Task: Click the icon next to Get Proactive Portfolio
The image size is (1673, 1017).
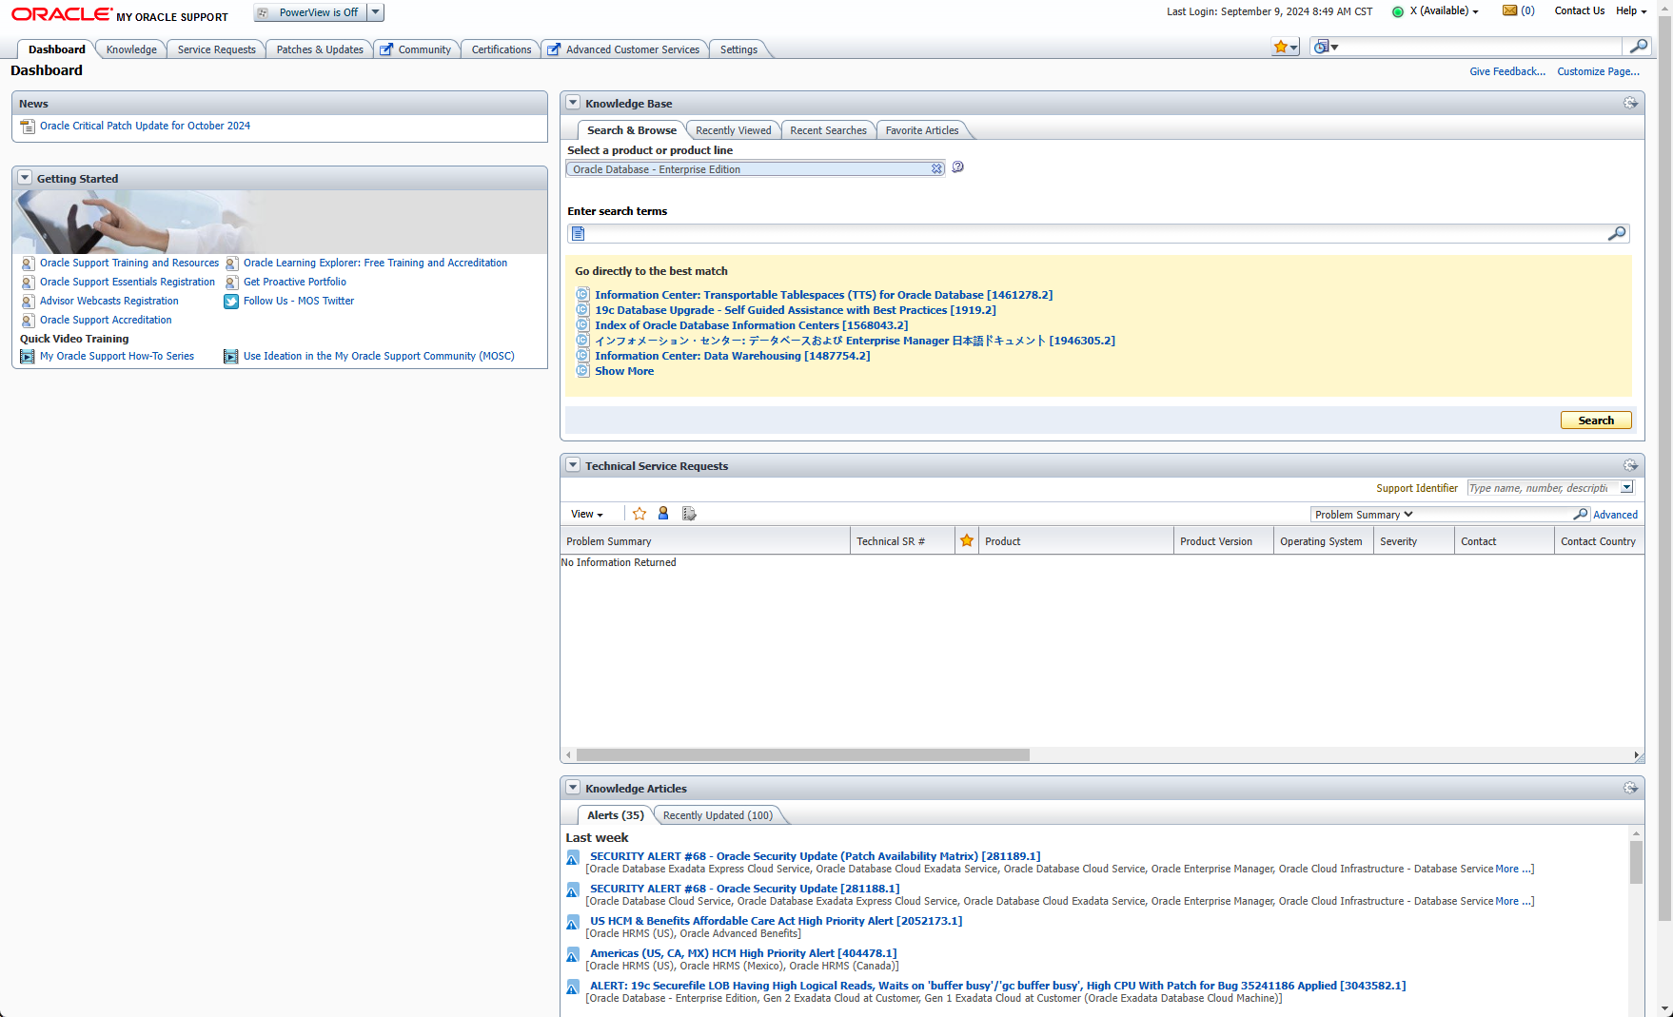Action: click(x=231, y=283)
